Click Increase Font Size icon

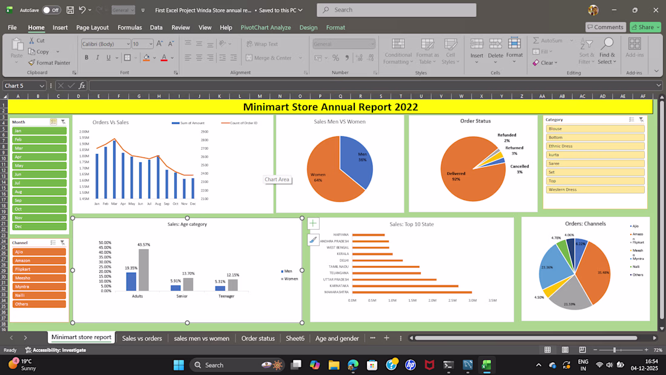pos(160,44)
